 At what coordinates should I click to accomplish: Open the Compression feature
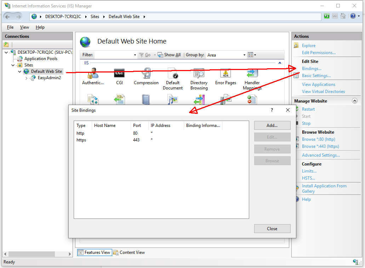(146, 74)
